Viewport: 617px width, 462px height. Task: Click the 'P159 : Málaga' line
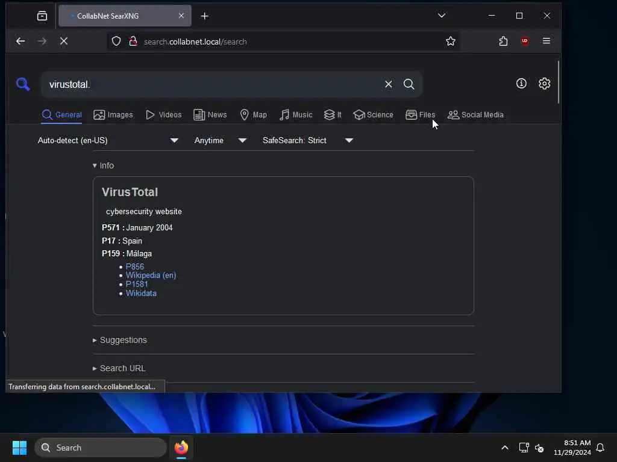pos(127,253)
